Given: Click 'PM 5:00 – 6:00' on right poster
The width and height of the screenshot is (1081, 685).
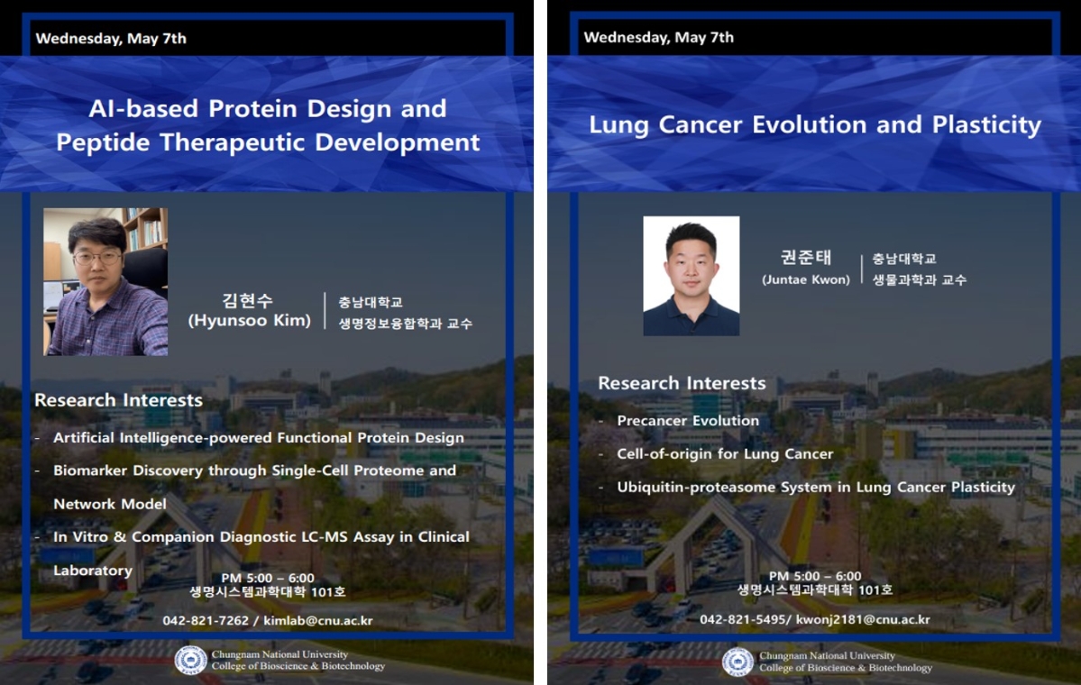Looking at the screenshot, I should pyautogui.click(x=815, y=576).
